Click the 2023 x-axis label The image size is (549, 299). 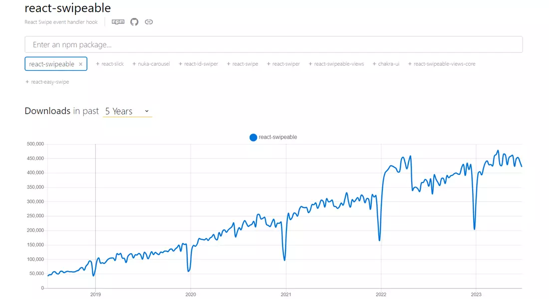(x=476, y=295)
